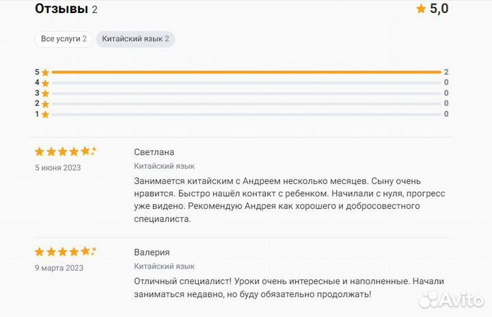The image size is (492, 317).
Task: Select the 'Все услуги 2' filter chip
Action: point(64,39)
